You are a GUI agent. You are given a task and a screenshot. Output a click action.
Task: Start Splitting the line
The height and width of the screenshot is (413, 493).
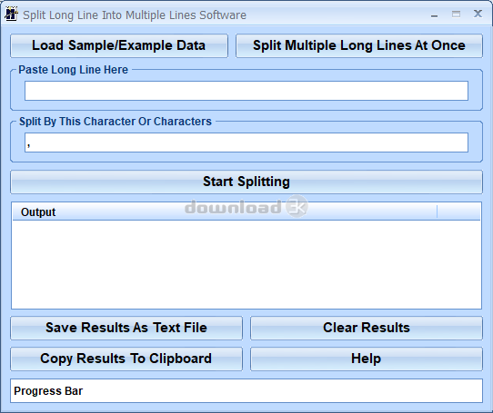246,182
